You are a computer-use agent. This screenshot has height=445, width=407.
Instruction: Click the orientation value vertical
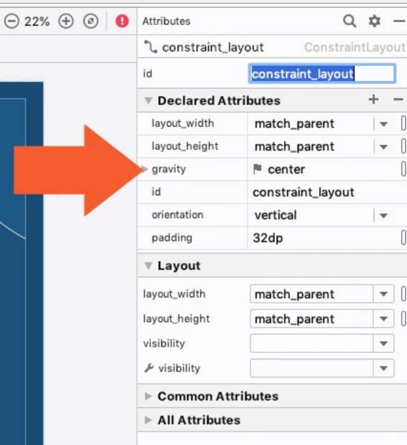pyautogui.click(x=276, y=215)
